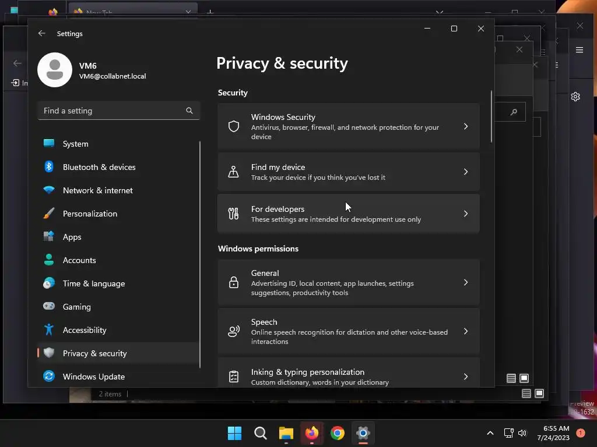
Task: Expand For developers via its chevron
Action: [x=466, y=214]
